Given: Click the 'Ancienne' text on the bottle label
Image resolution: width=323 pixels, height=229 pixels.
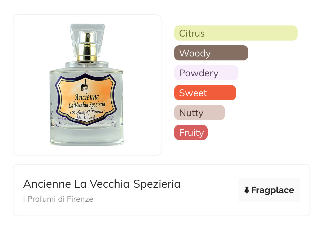Looking at the screenshot, I should coord(86,97).
